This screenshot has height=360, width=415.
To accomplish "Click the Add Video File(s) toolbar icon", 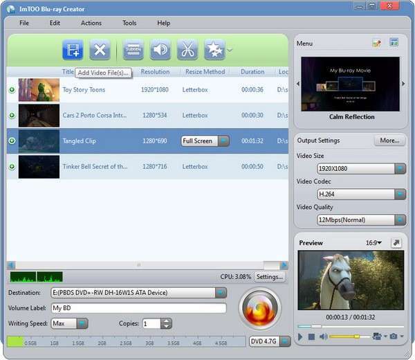I will click(73, 50).
